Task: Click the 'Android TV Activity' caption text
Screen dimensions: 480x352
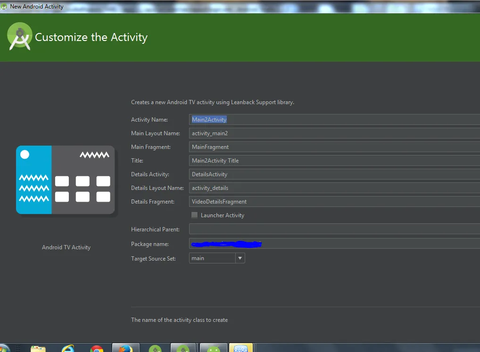Action: (x=66, y=247)
